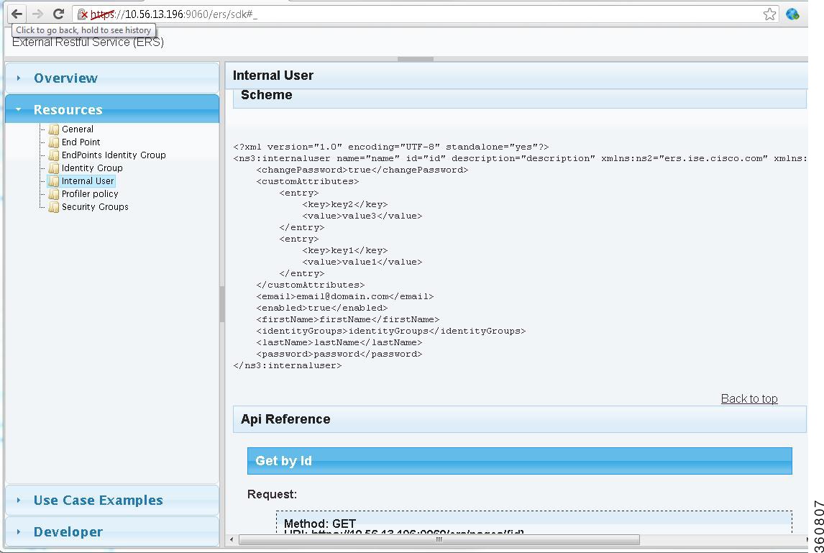Click the browser address bar
Image resolution: width=824 pixels, height=553 pixels.
coord(426,14)
